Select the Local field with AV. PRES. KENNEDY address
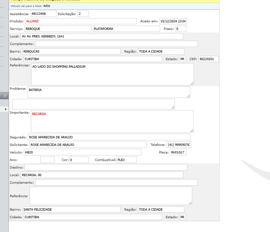Image resolution: width=270 pixels, height=232 pixels. coord(102,36)
